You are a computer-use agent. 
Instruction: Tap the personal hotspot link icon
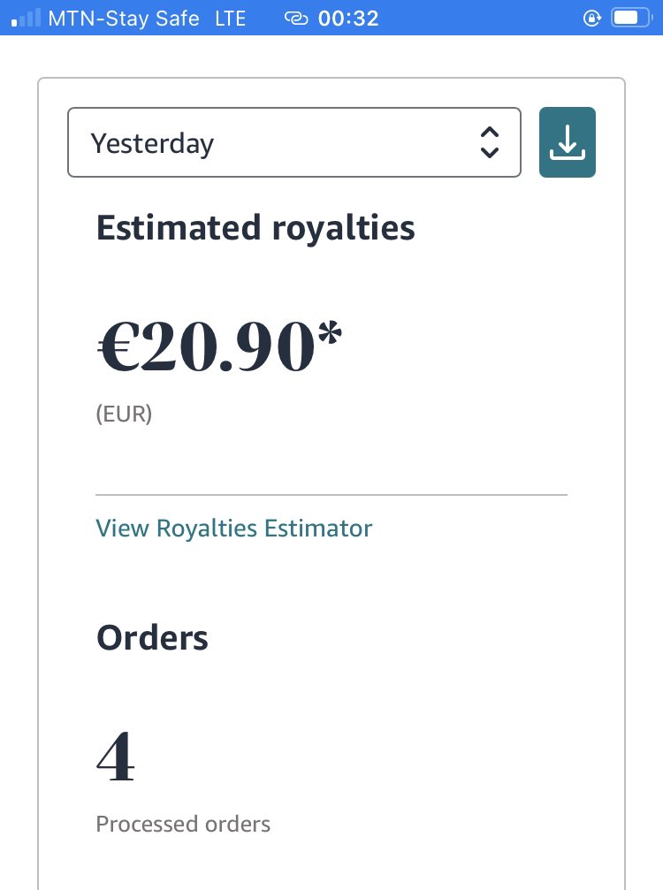296,19
